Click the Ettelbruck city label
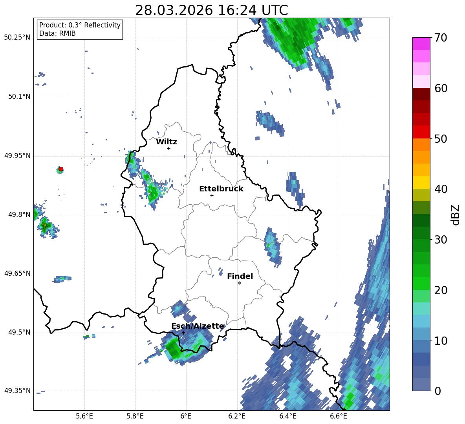Image resolution: width=465 pixels, height=424 pixels. (221, 189)
